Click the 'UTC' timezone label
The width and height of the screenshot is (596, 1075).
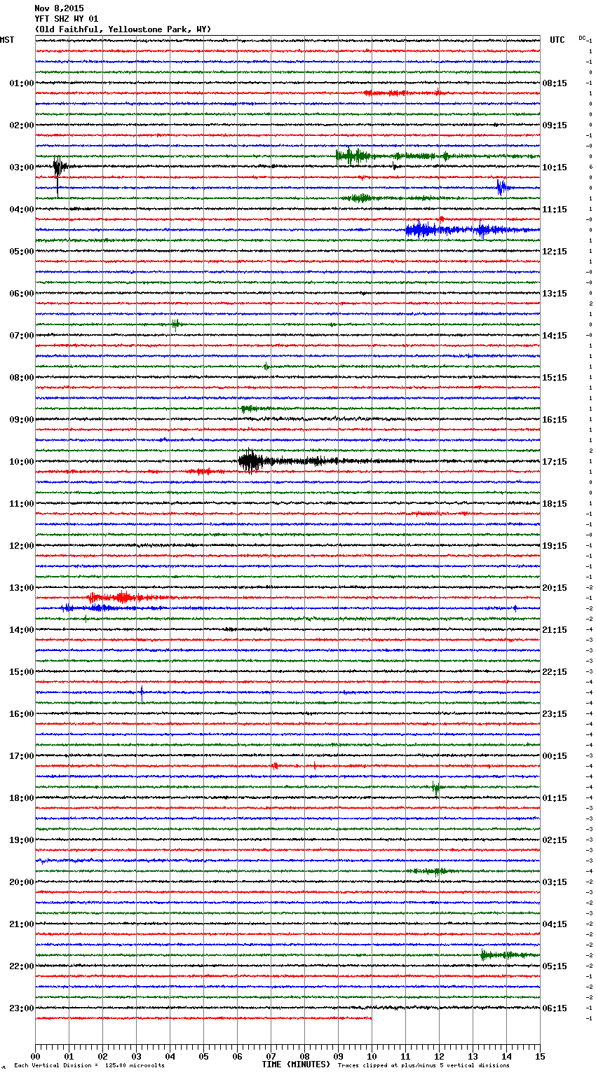557,40
